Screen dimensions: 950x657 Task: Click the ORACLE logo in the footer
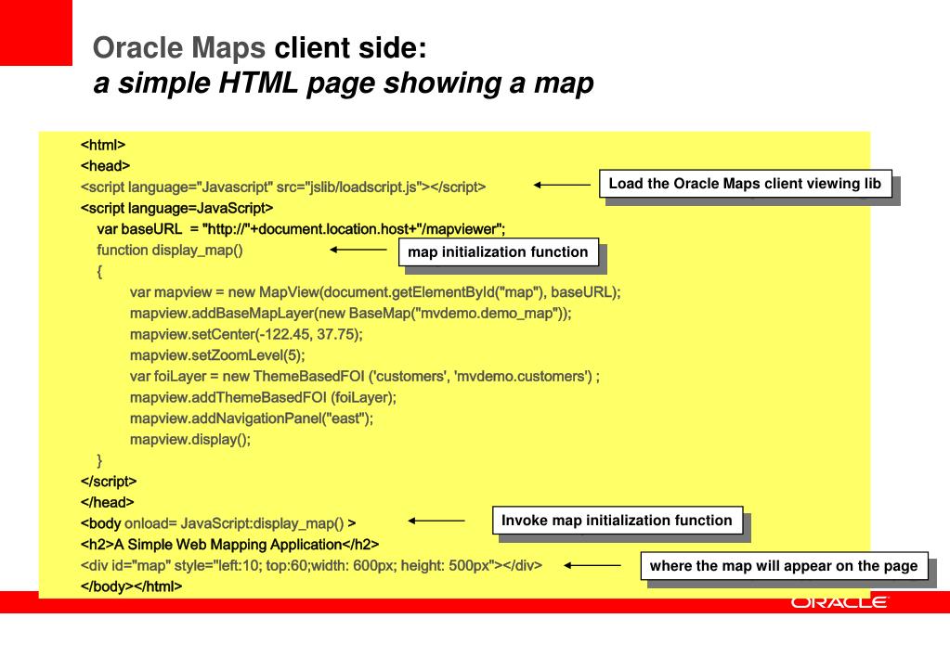pos(839,602)
